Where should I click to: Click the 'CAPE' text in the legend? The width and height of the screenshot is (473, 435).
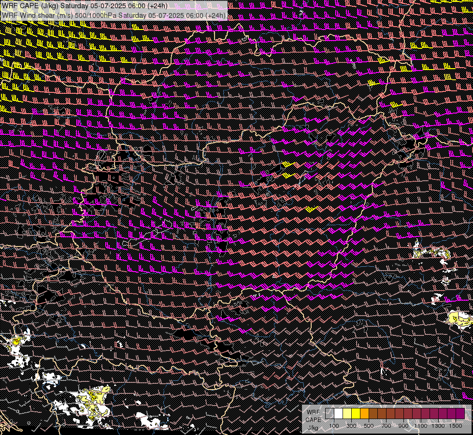click(x=313, y=420)
